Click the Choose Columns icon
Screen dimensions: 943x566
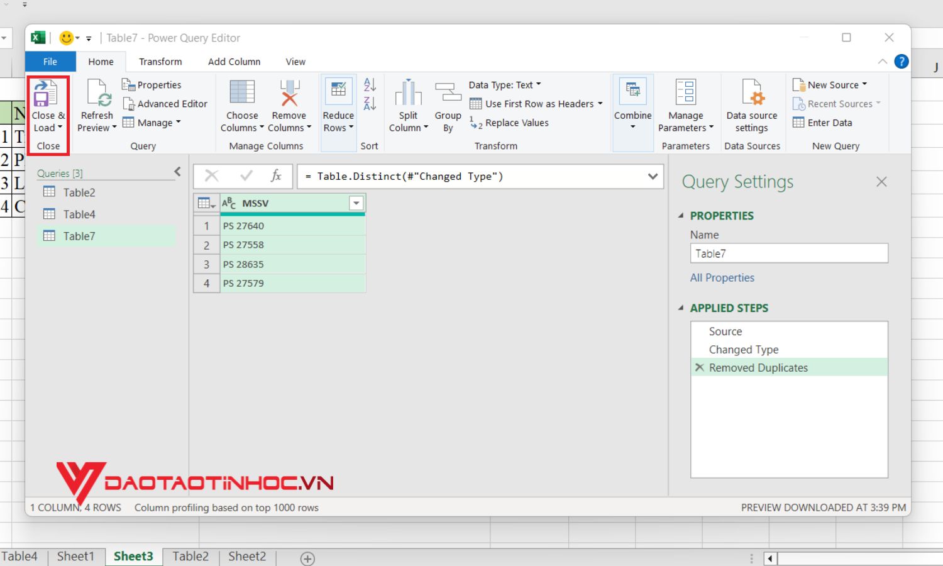242,93
